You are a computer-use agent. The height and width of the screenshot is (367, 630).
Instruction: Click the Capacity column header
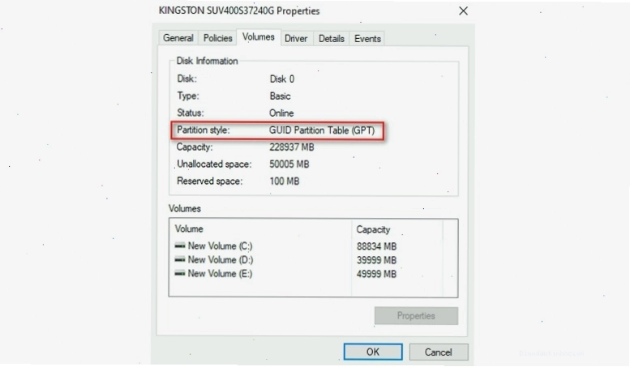[397, 229]
